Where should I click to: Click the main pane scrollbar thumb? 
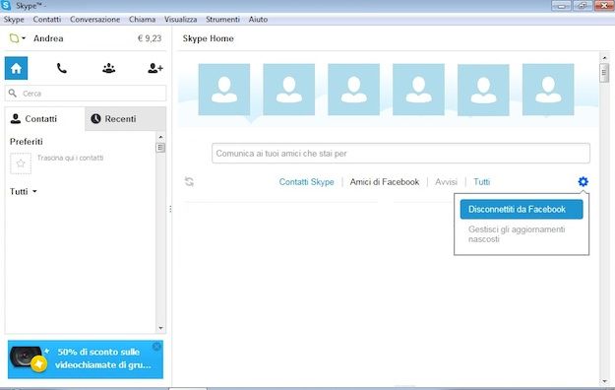pyautogui.click(x=604, y=73)
